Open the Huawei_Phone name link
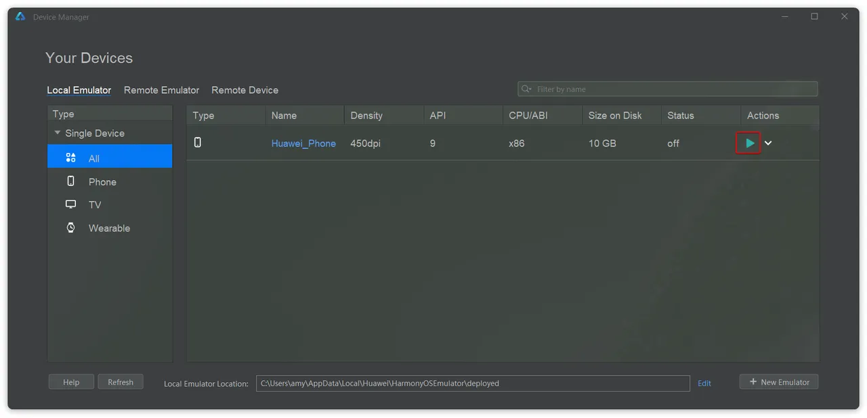The height and width of the screenshot is (418, 867). tap(303, 143)
